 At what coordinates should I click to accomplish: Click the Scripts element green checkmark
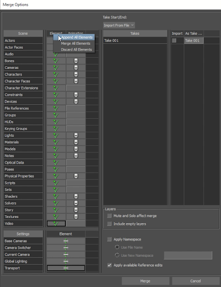56,183
